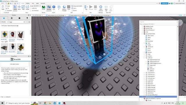The width and height of the screenshot is (186, 105).
Task: Click the Explorer filter workspace field
Action: pos(159,24)
